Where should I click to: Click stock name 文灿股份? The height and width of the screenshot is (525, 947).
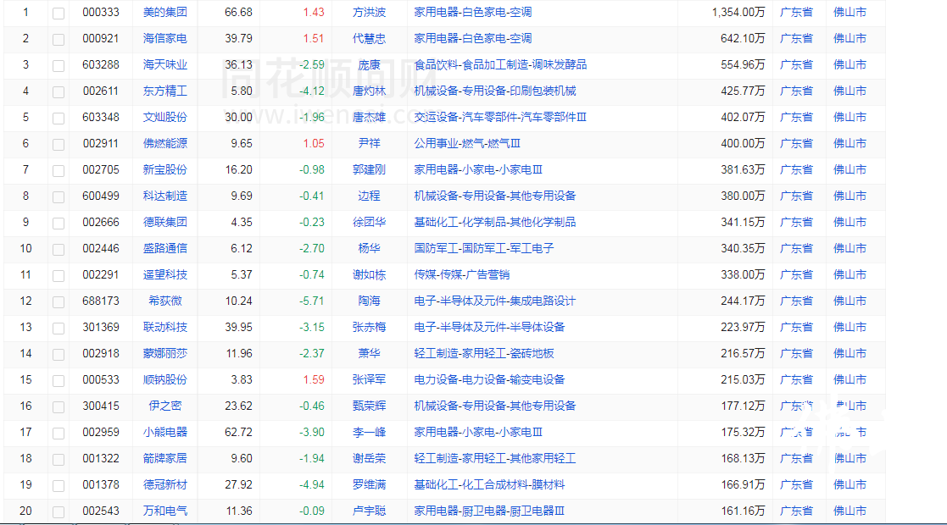click(164, 117)
